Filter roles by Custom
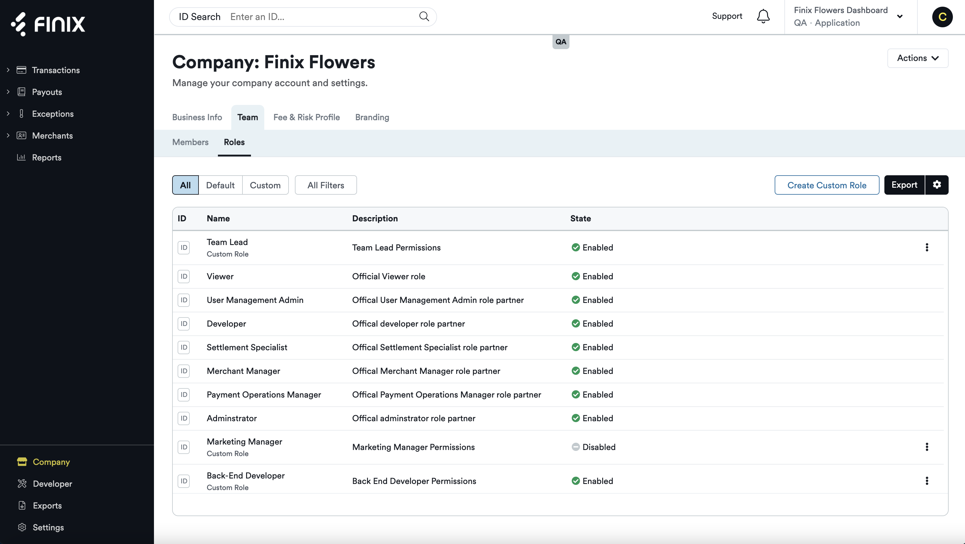 (x=265, y=185)
